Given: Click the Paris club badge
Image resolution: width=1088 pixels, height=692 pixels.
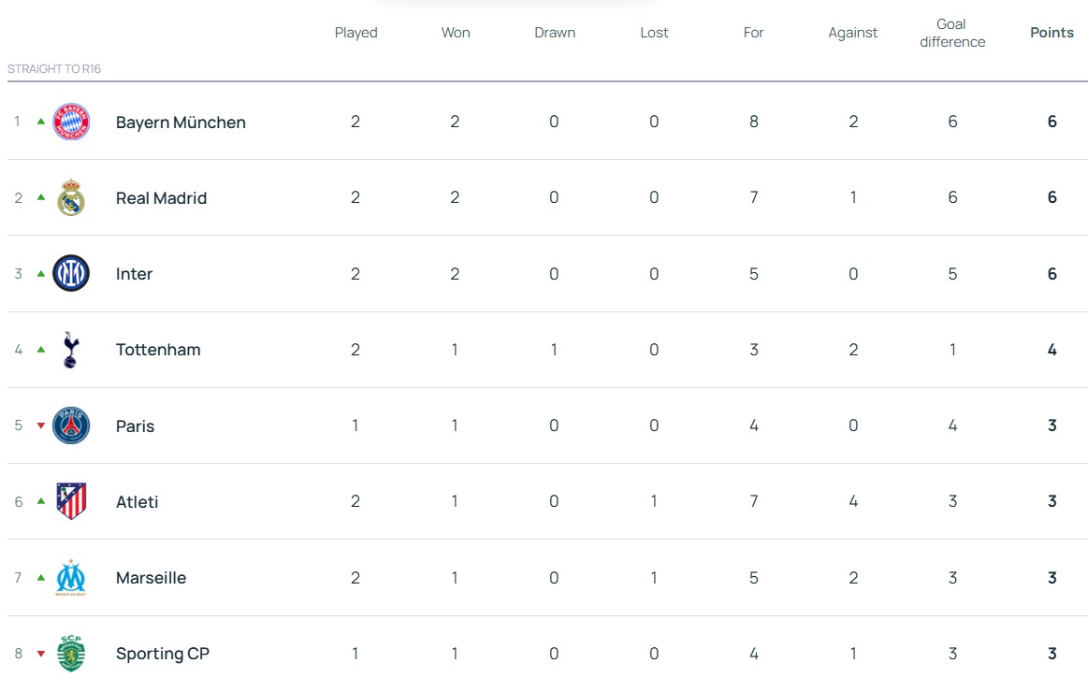Looking at the screenshot, I should (x=71, y=425).
